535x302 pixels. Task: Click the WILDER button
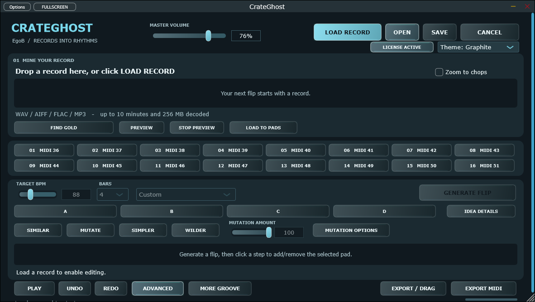pos(196,231)
